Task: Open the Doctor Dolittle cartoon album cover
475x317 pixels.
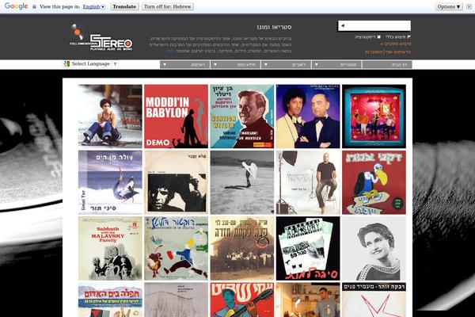Action: [x=176, y=248]
